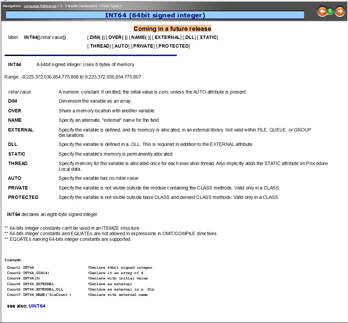
Task: Click the AUTO attribute name in the table
Action: pos(14,178)
